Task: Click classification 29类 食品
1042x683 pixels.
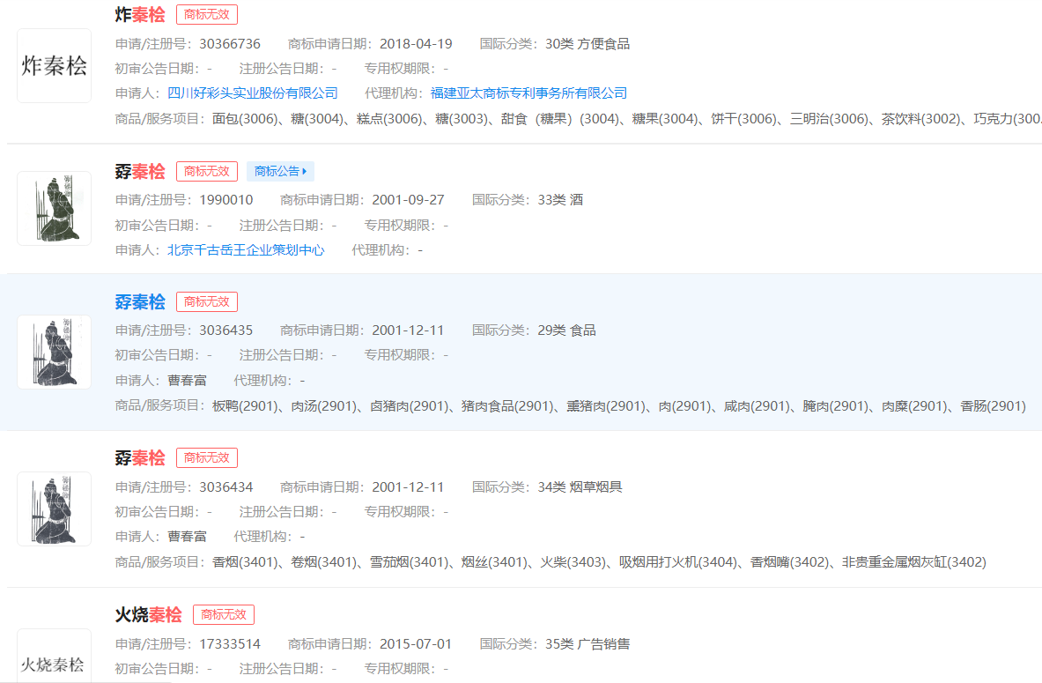Action: tap(567, 330)
